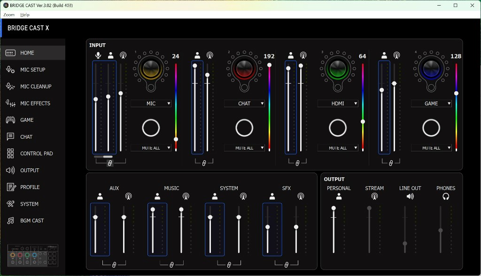Open the MIC SETUP page
This screenshot has width=481, height=276.
click(x=32, y=70)
